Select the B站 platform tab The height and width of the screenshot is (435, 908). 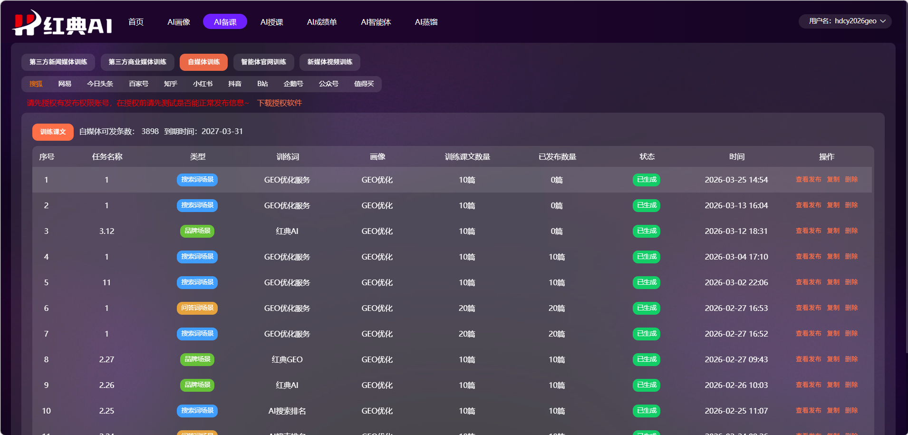click(x=262, y=84)
